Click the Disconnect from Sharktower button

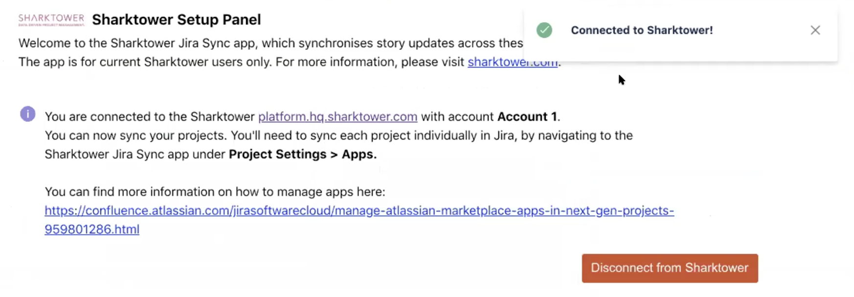coord(670,268)
